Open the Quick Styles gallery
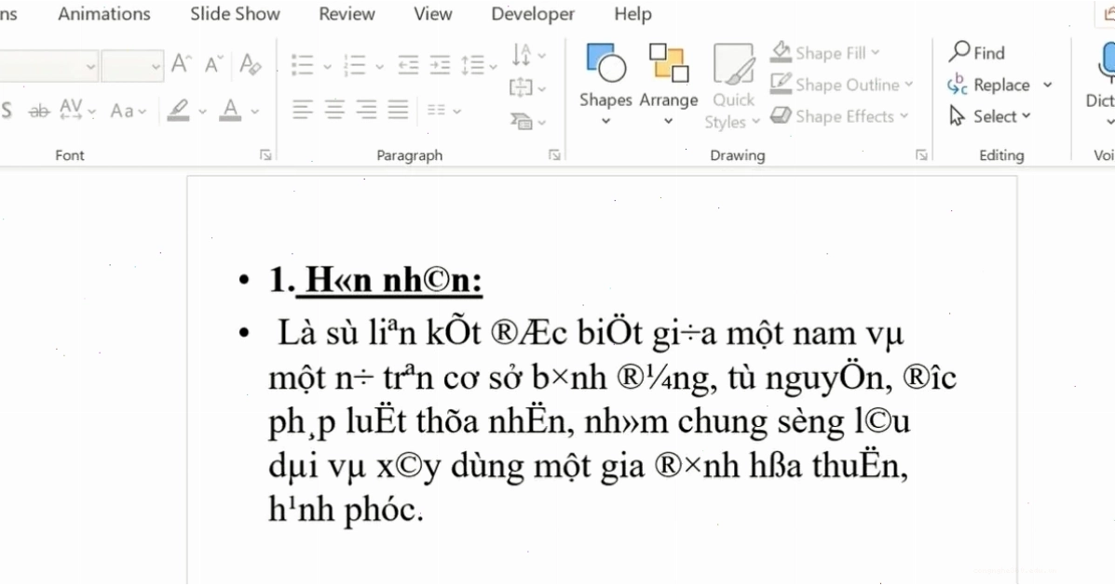This screenshot has width=1115, height=586. point(733,86)
